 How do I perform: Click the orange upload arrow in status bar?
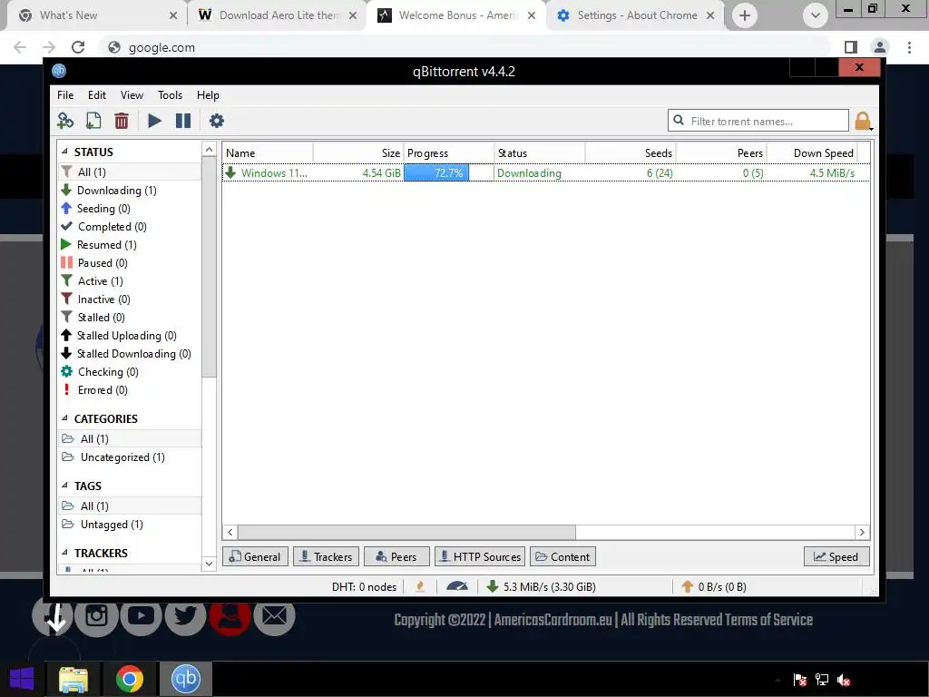point(688,586)
